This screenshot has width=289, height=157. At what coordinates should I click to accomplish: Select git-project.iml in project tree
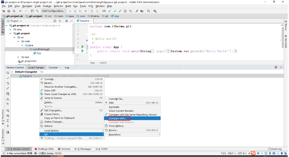point(27,61)
